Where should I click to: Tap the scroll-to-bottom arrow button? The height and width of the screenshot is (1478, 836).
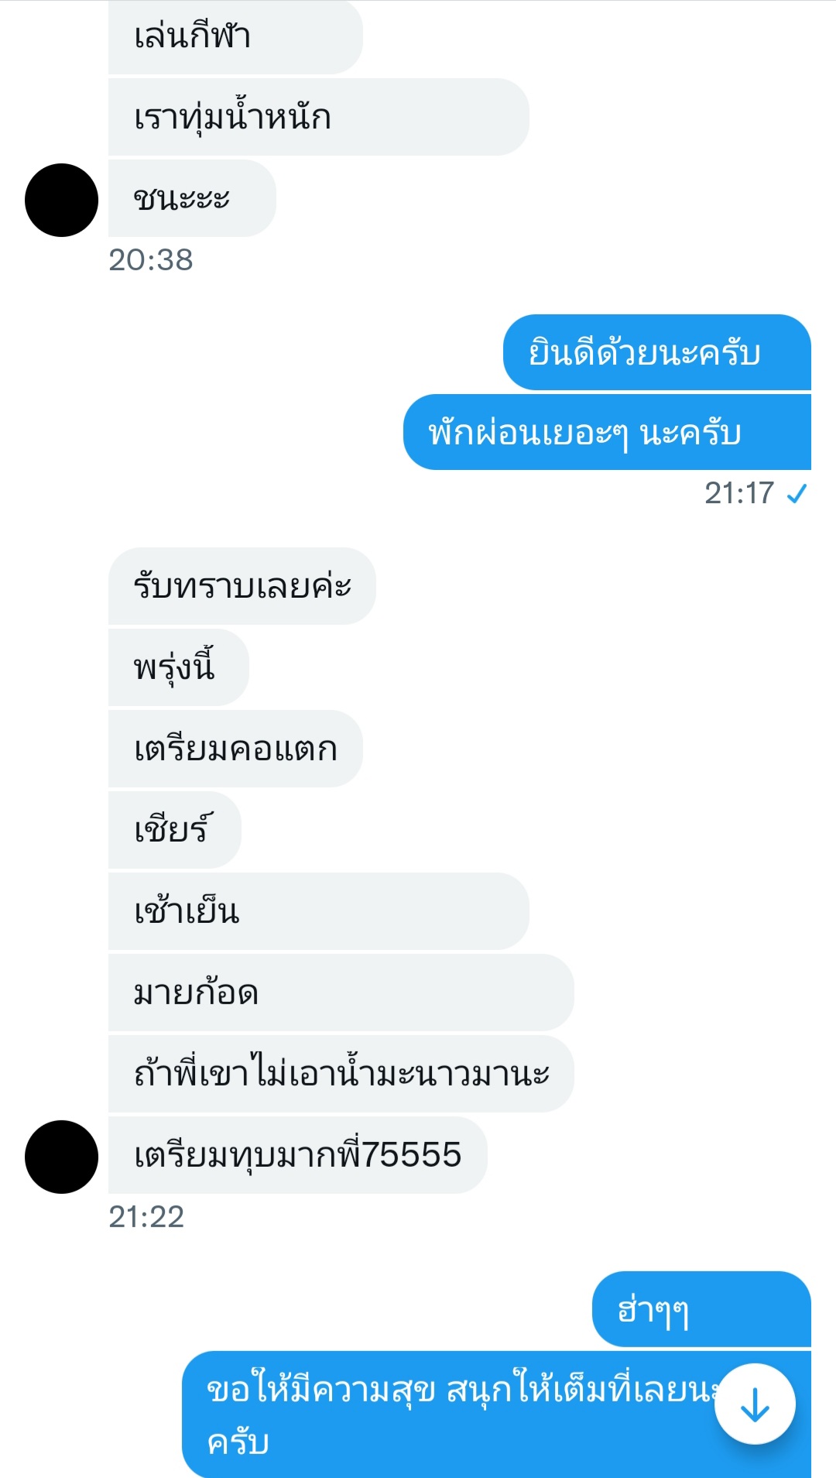tap(755, 1404)
